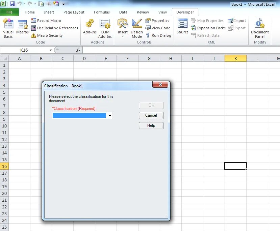Open the File tab
280x231 pixels.
click(9, 12)
